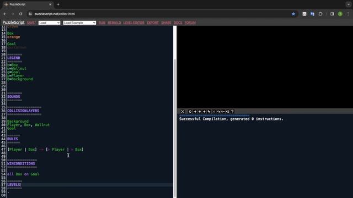The image size is (353, 198).
Task: Open the LEVEL EDITOR
Action: pyautogui.click(x=133, y=23)
